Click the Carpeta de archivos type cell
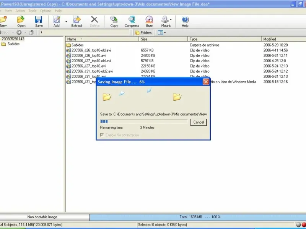This screenshot has height=229, width=306. point(204,45)
